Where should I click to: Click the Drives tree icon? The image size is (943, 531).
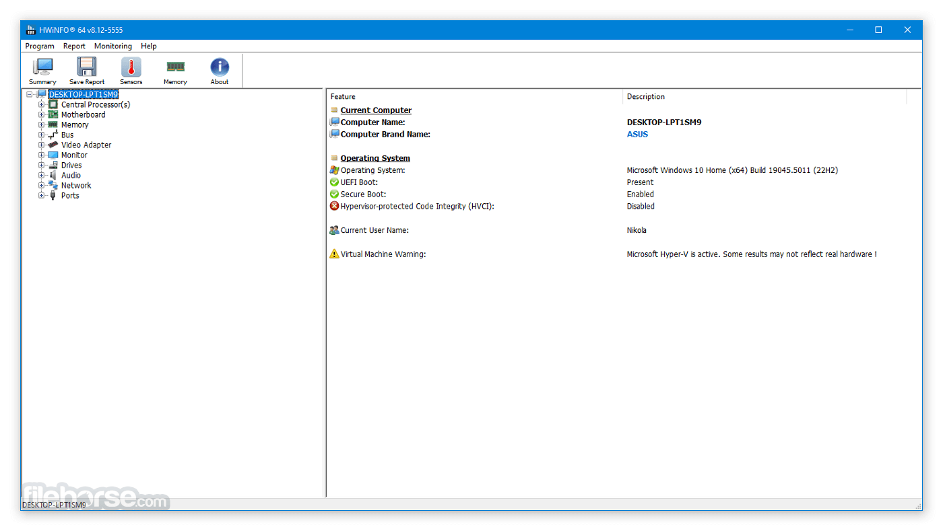coord(53,165)
